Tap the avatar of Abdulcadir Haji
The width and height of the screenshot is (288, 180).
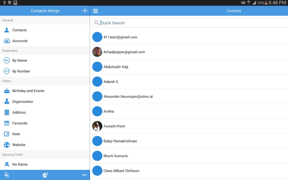click(97, 67)
